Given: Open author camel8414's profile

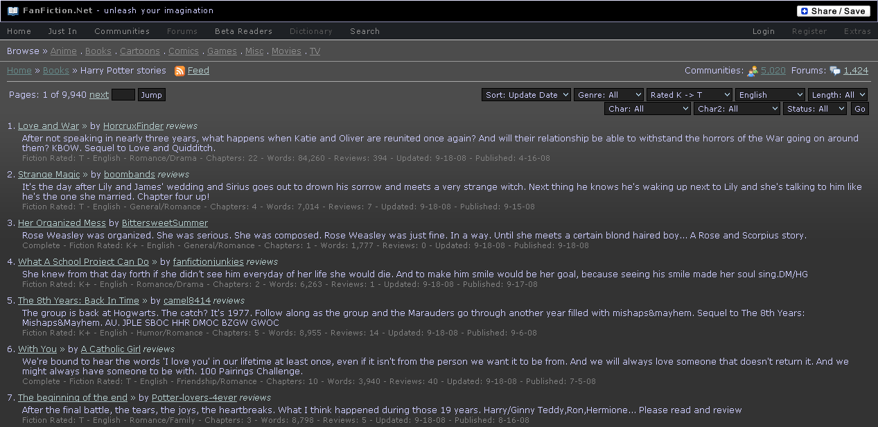Looking at the screenshot, I should 187,301.
